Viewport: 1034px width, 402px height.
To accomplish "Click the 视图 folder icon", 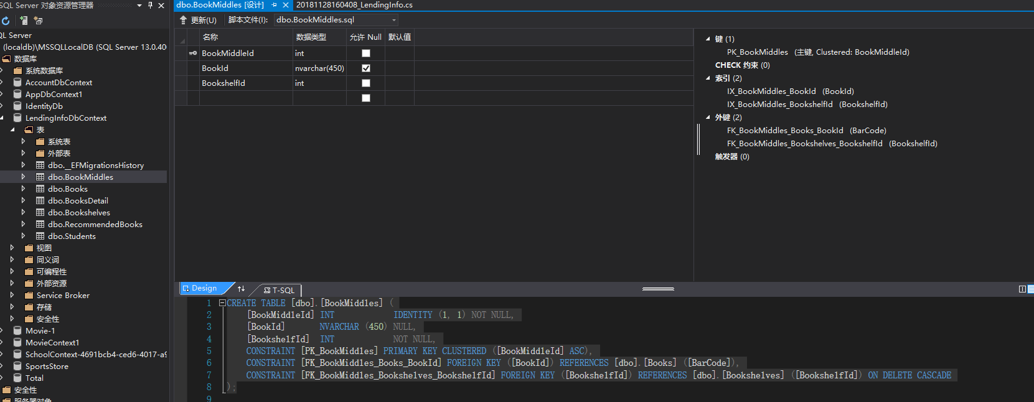I will pyautogui.click(x=29, y=248).
